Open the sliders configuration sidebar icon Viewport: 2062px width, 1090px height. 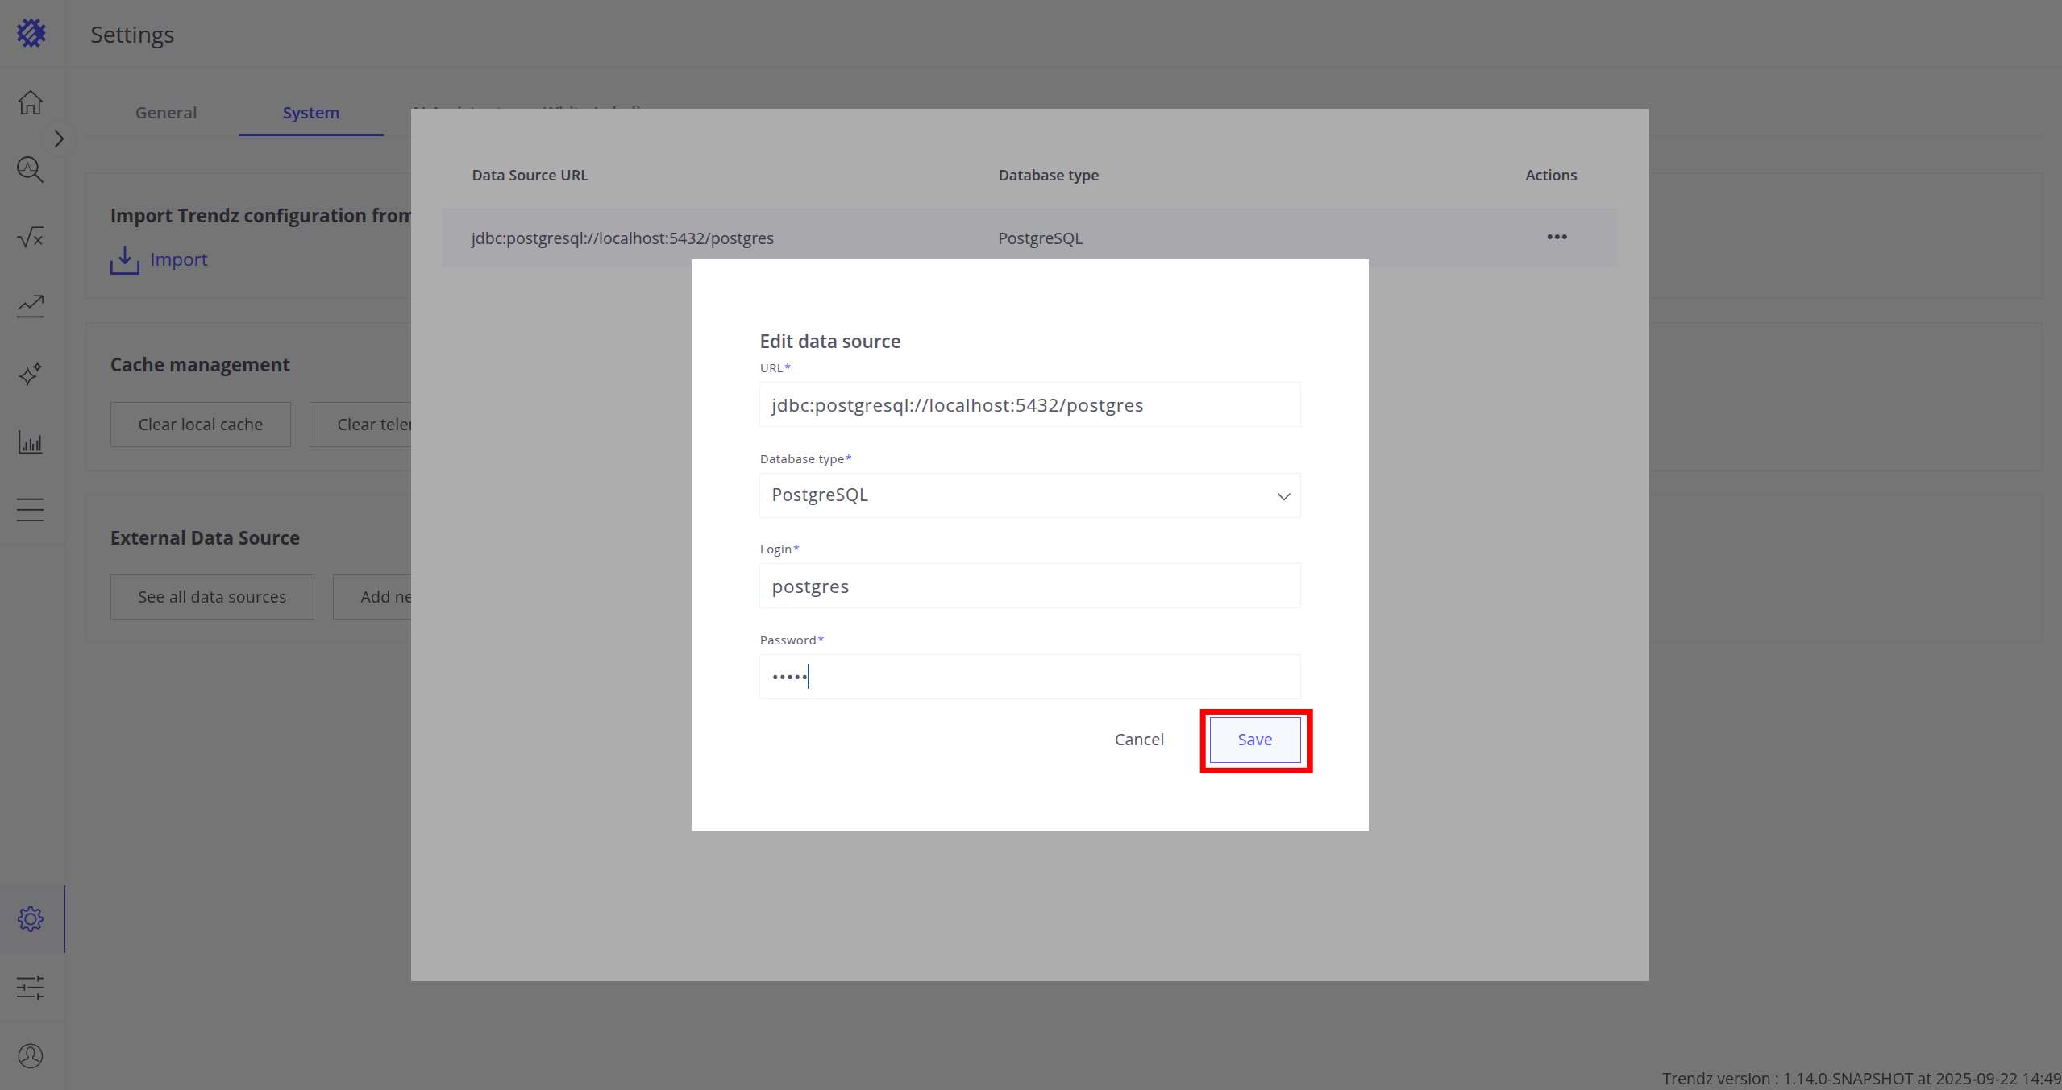(31, 988)
